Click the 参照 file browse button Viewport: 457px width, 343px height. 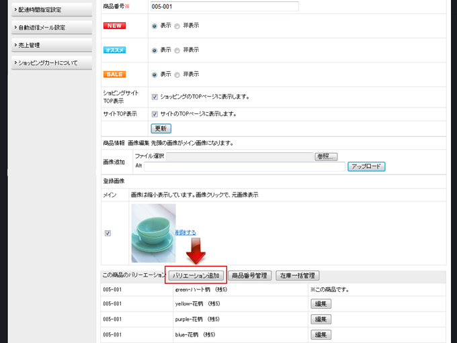click(x=326, y=156)
